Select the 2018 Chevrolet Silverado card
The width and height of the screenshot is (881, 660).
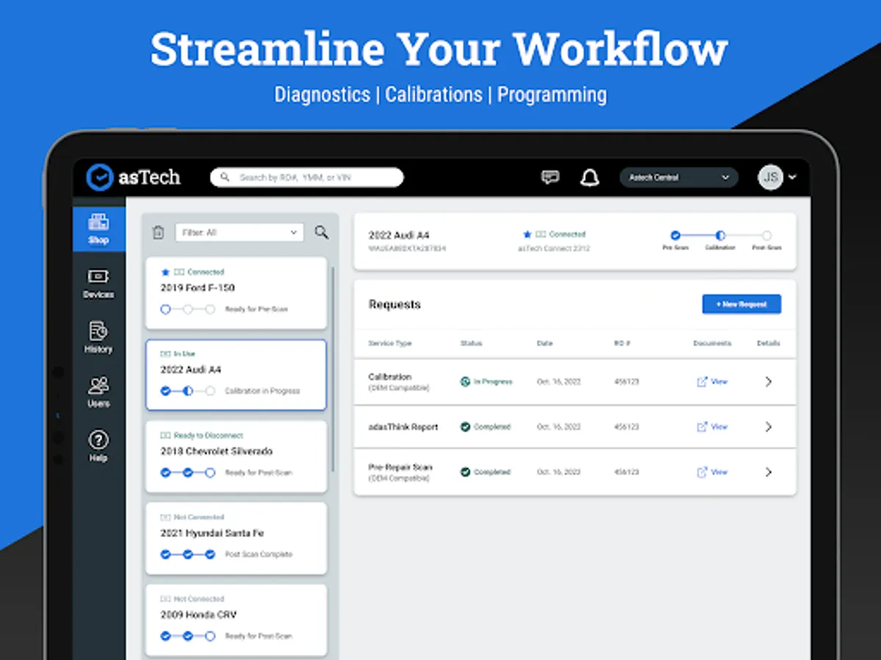pos(236,456)
